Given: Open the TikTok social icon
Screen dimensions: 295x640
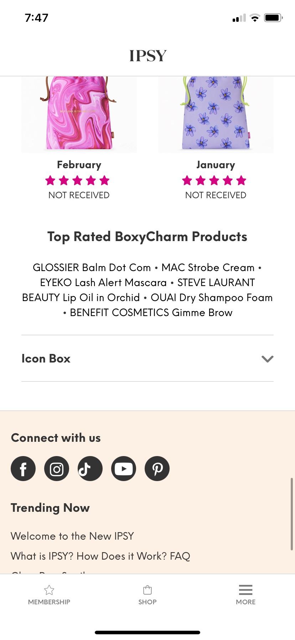Looking at the screenshot, I should click(90, 469).
